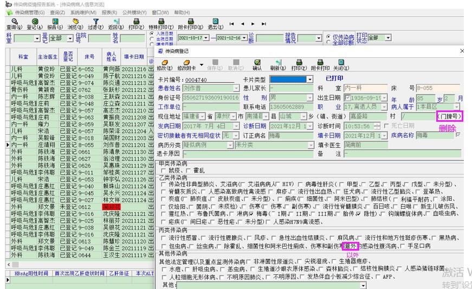
Task: Go to last record navigation arrow
Action: 264,24
